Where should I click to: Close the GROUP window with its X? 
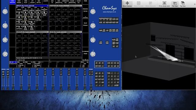tap(48, 6)
